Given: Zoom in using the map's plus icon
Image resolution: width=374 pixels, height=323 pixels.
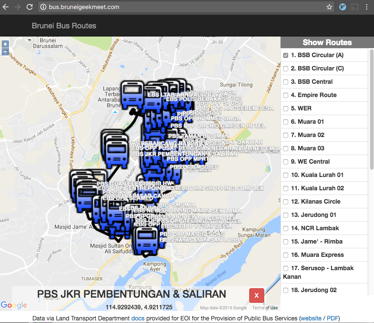Looking at the screenshot, I should (x=5, y=44).
